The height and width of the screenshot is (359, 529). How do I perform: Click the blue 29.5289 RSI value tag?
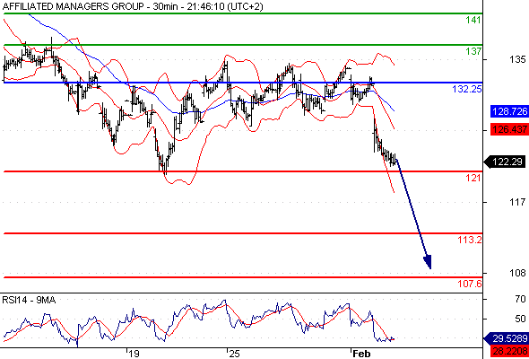pos(506,338)
